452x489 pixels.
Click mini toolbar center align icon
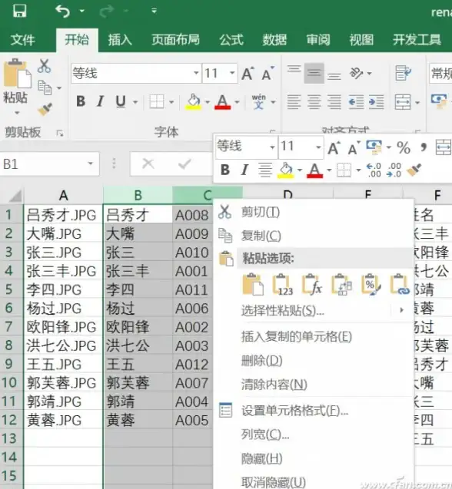(x=265, y=170)
